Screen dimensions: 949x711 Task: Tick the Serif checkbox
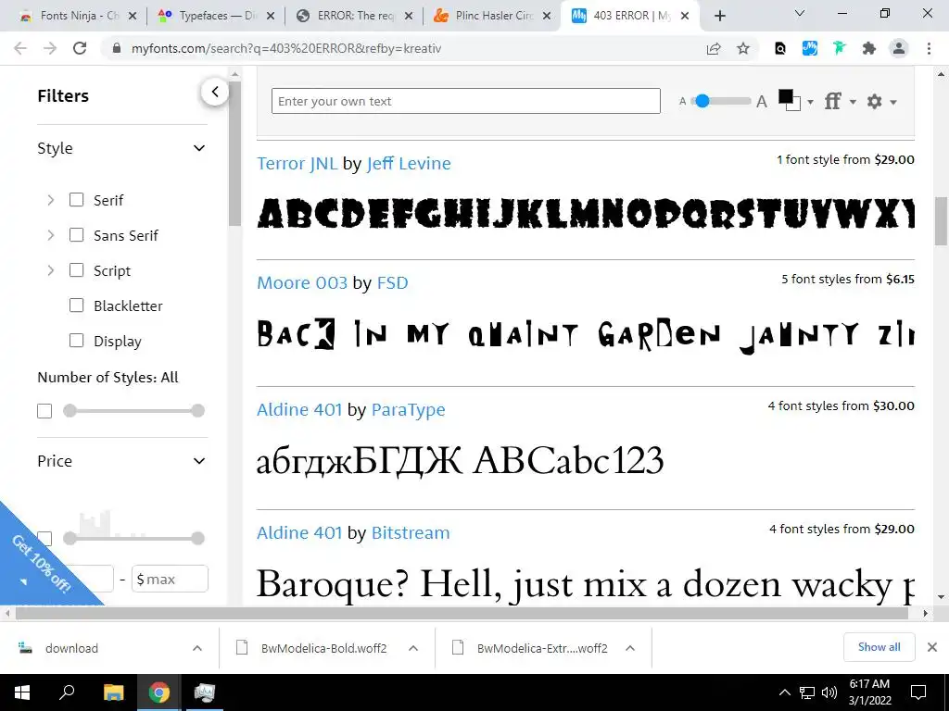[76, 200]
